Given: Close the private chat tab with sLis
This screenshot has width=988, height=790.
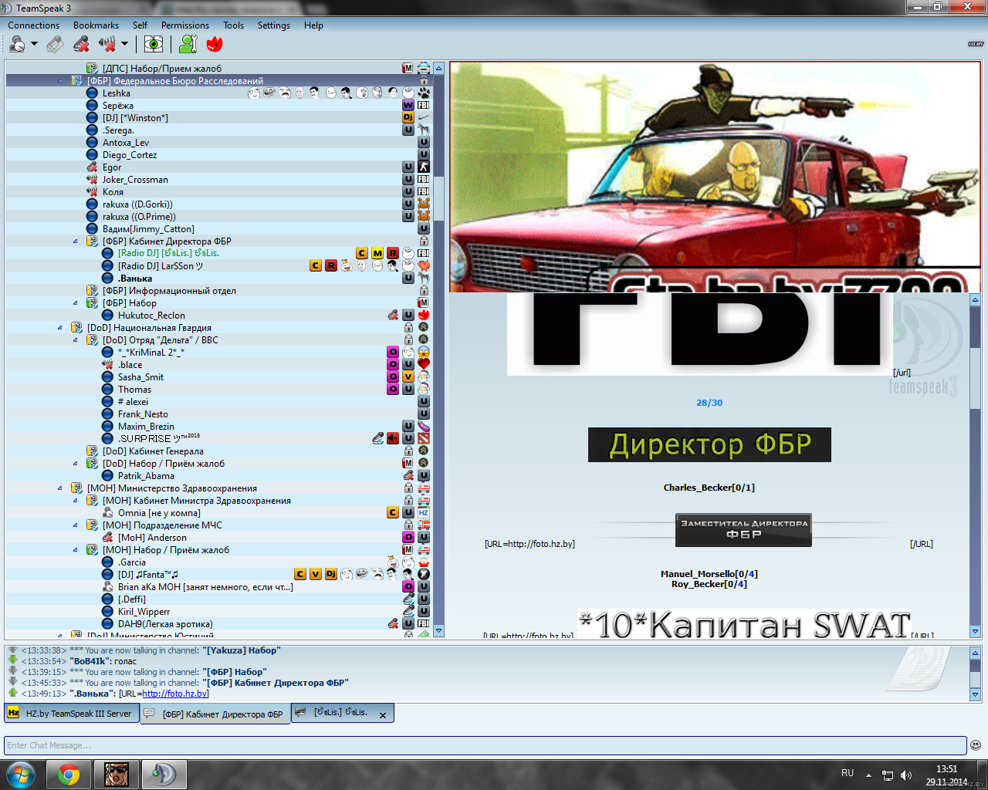Looking at the screenshot, I should pyautogui.click(x=383, y=715).
